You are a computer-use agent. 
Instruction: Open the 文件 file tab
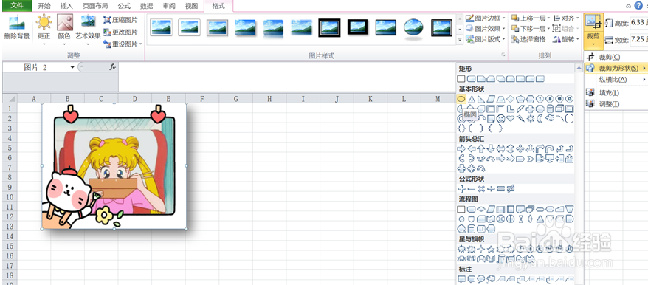[x=16, y=6]
